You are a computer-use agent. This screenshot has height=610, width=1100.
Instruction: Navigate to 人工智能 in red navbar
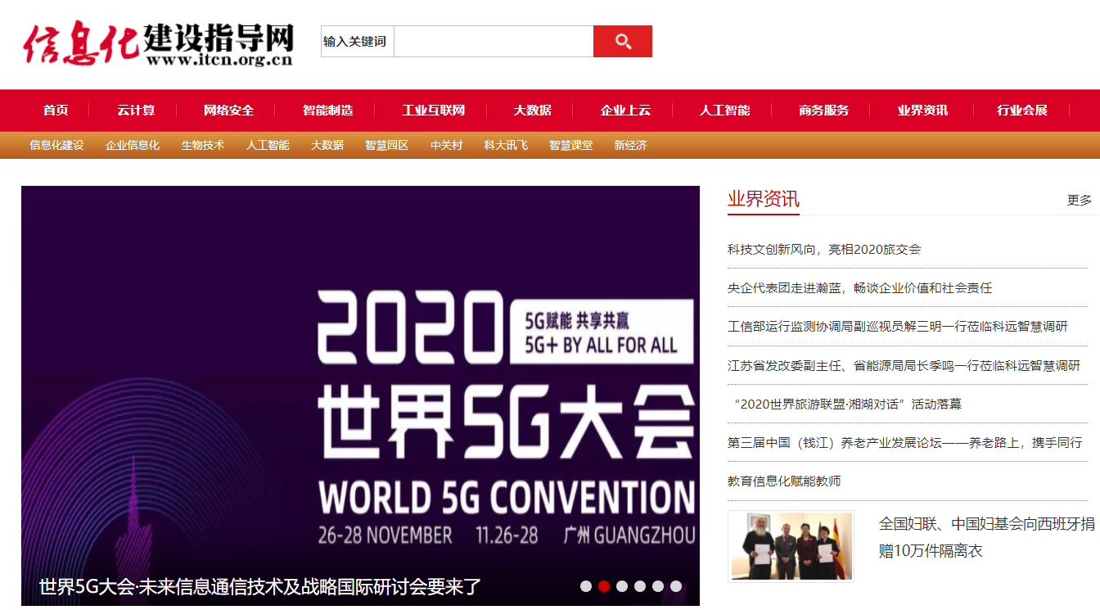coord(724,111)
